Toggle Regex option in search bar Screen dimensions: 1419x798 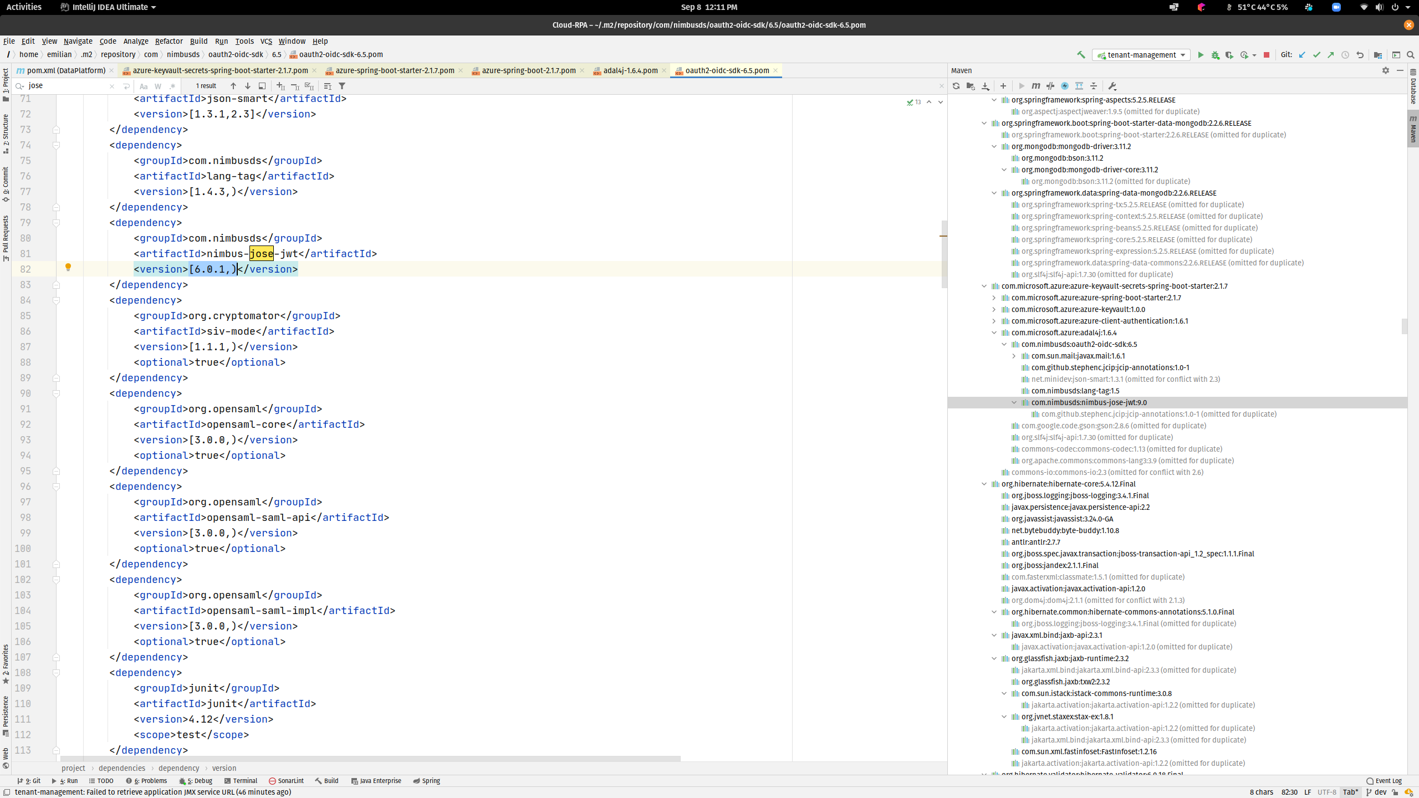[172, 86]
